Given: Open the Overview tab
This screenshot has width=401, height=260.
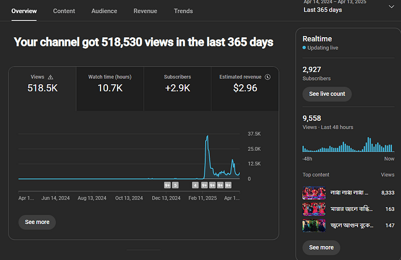Looking at the screenshot, I should [24, 11].
